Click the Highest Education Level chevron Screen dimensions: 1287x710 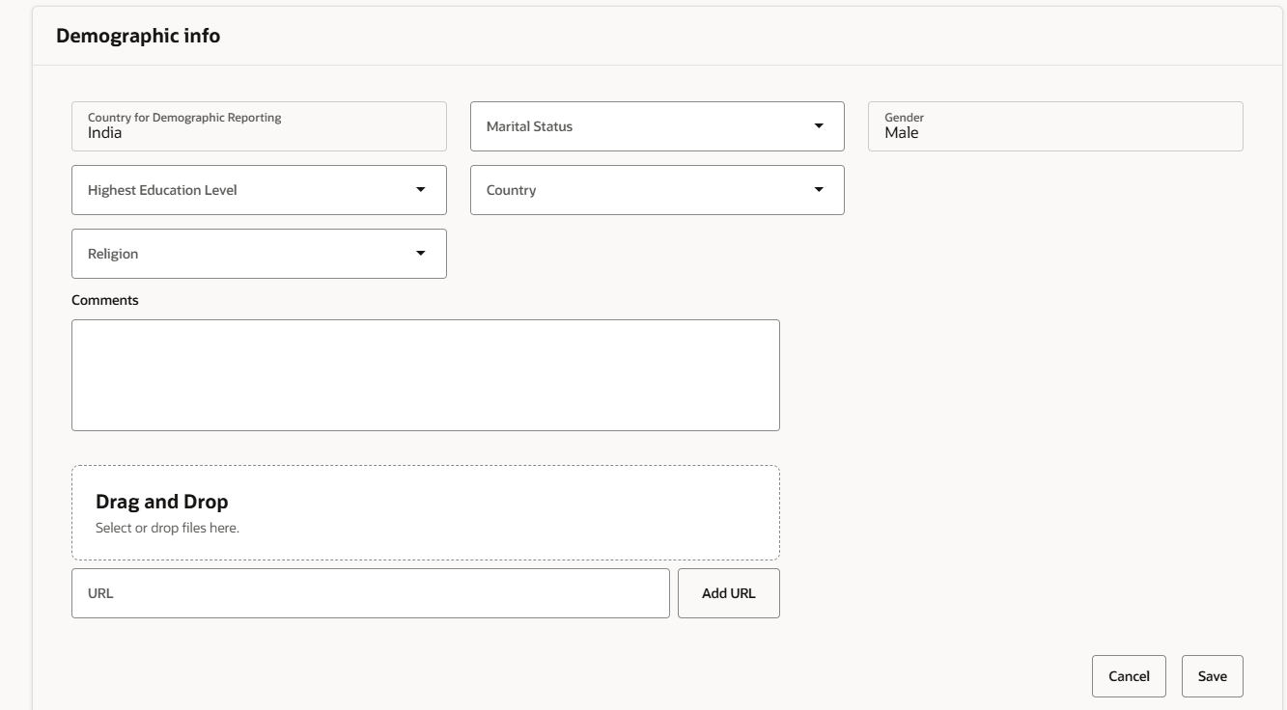pos(422,189)
